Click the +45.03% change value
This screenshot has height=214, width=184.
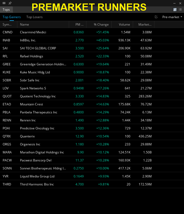coord(103,40)
